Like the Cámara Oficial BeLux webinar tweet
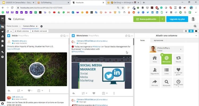The height and width of the screenshot is (106, 199). click(x=94, y=93)
